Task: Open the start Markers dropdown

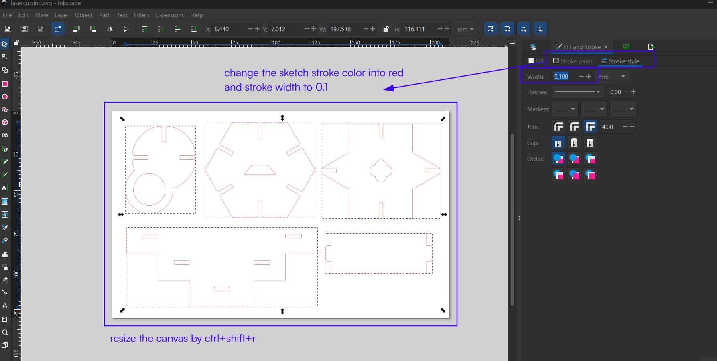Action: click(x=565, y=109)
